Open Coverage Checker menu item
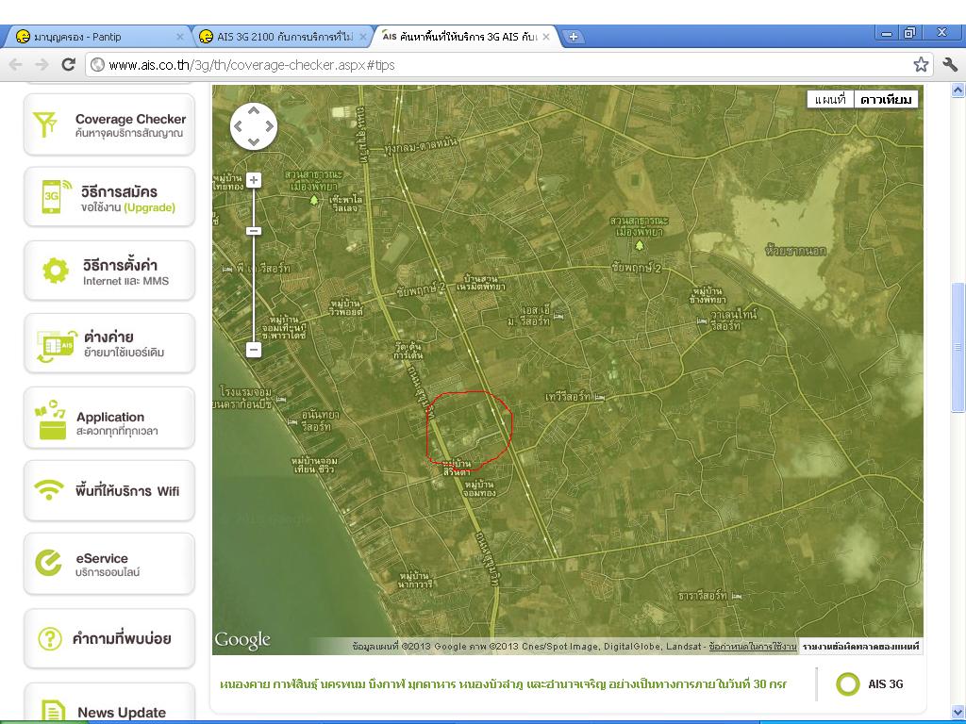Screen dimensions: 966x724 109,124
